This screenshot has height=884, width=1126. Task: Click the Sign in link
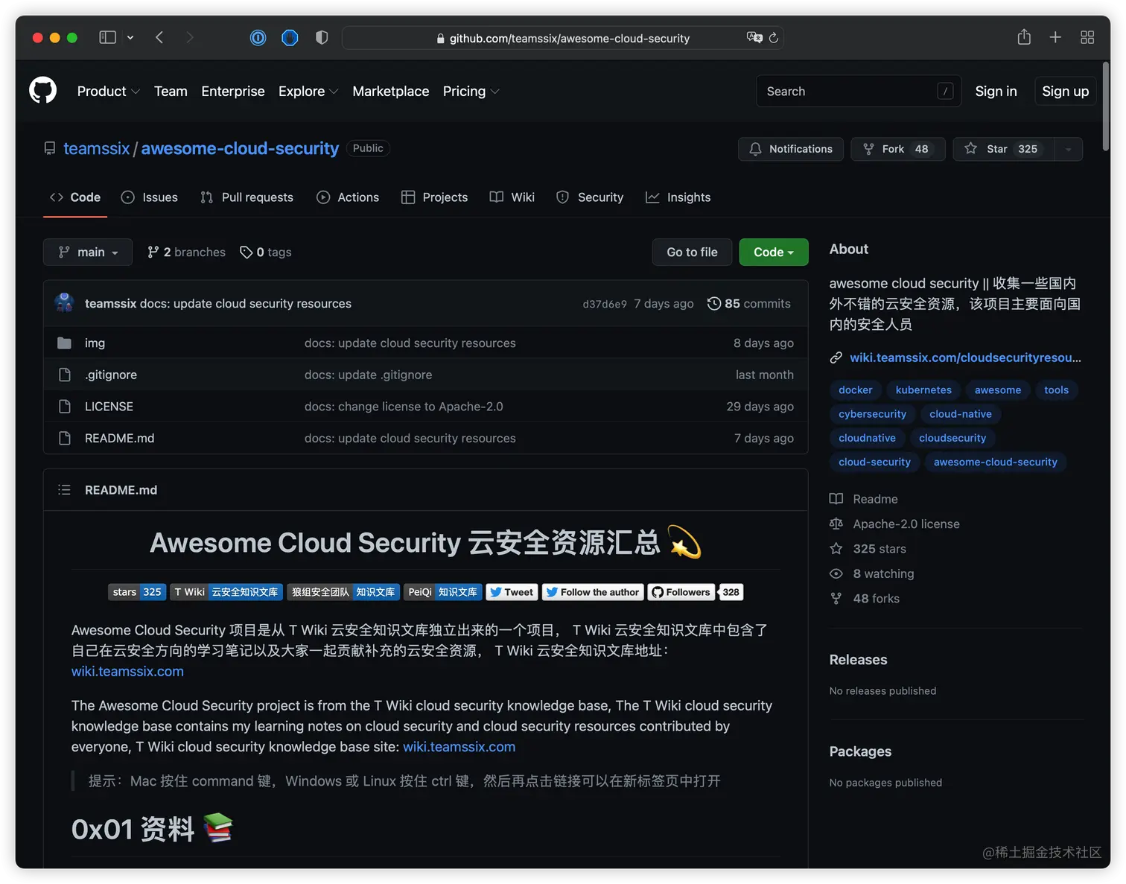(x=996, y=91)
